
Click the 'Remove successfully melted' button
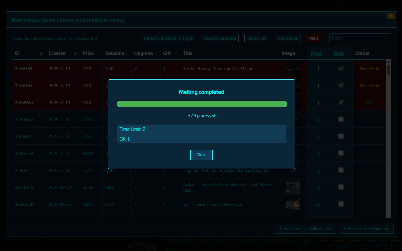click(305, 229)
